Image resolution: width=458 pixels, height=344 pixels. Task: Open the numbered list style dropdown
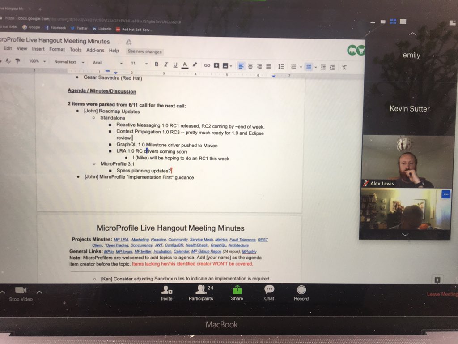tap(301, 67)
